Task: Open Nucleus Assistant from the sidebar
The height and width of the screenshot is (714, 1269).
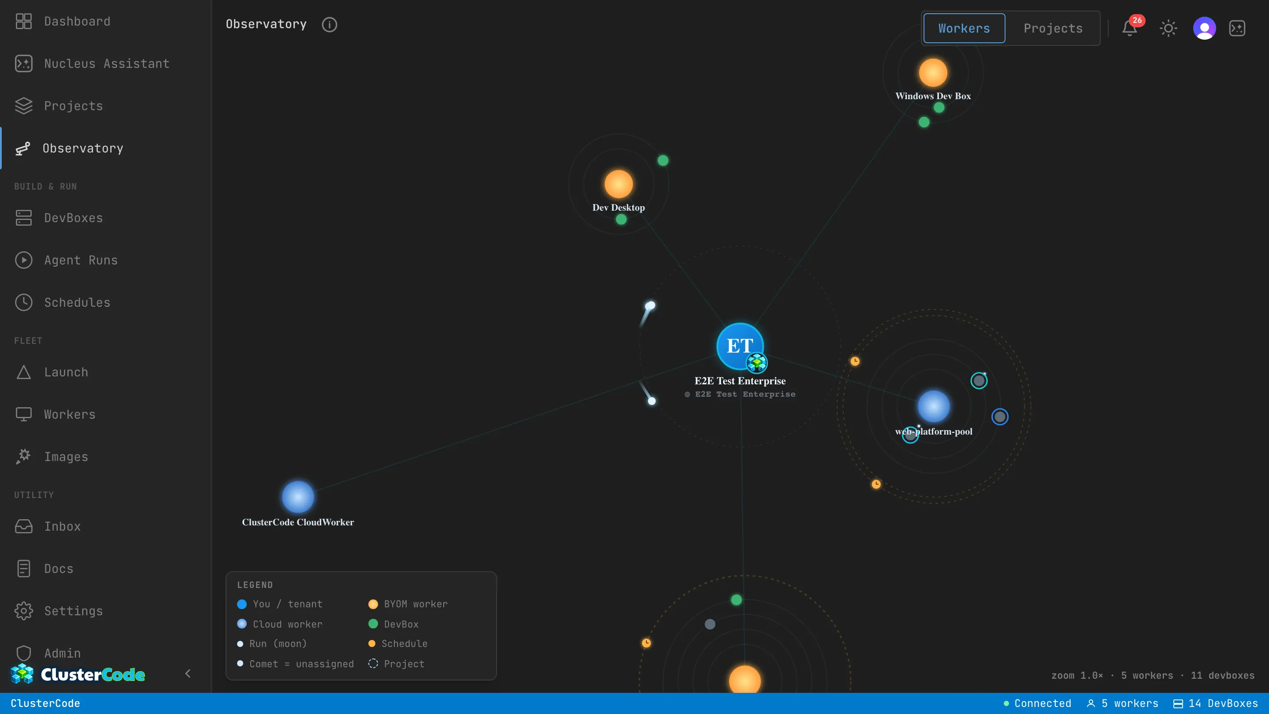Action: pyautogui.click(x=107, y=63)
